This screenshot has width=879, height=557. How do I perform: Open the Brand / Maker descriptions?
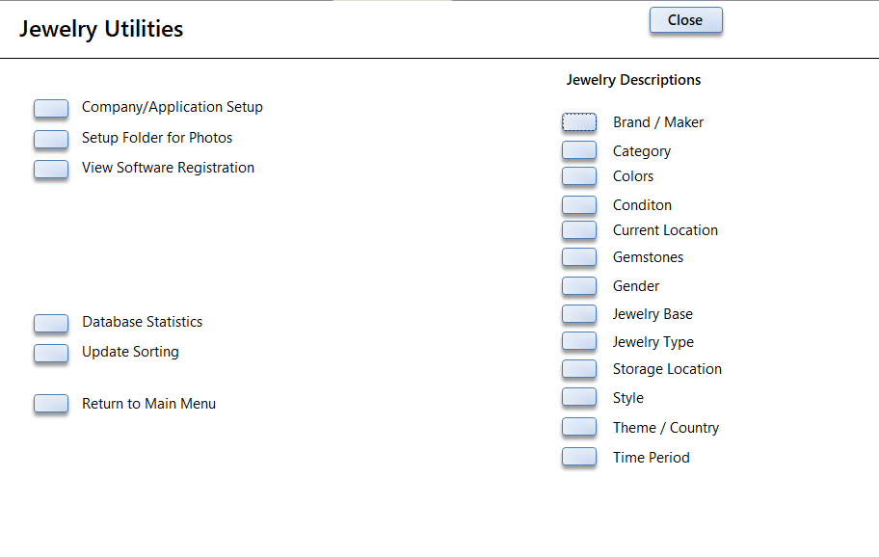(x=579, y=121)
